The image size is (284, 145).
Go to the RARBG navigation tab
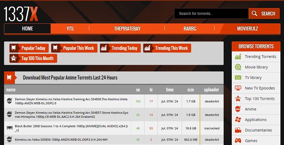190,29
